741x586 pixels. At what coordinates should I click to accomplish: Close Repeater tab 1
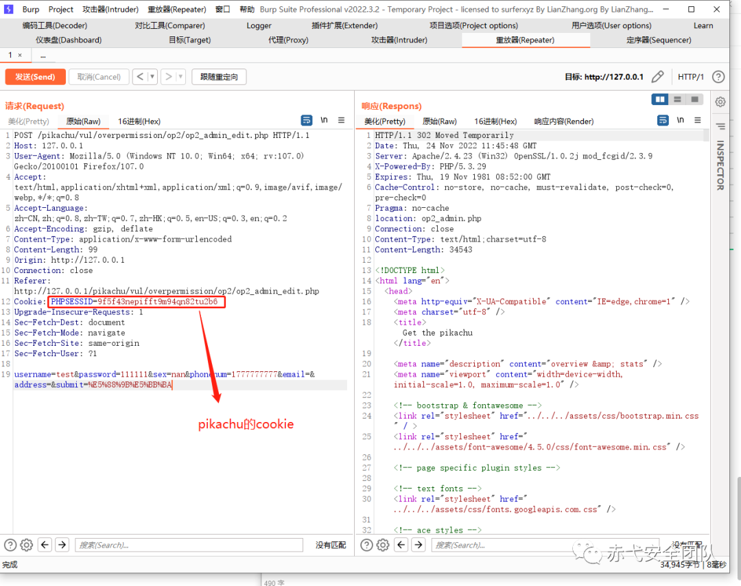[20, 55]
